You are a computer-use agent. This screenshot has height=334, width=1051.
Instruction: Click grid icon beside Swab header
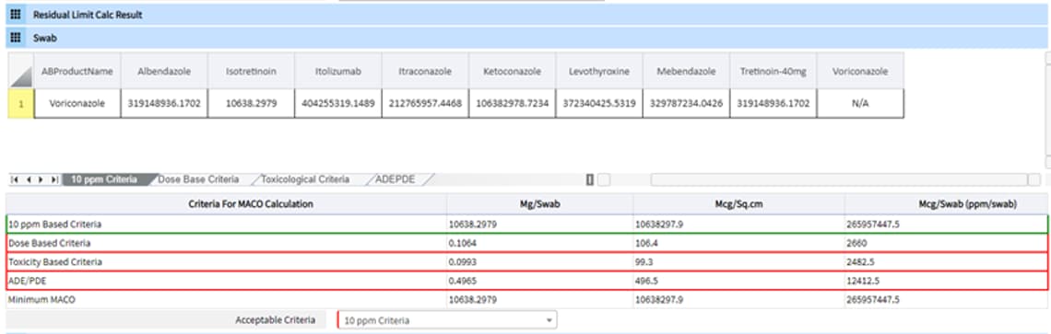tap(16, 38)
